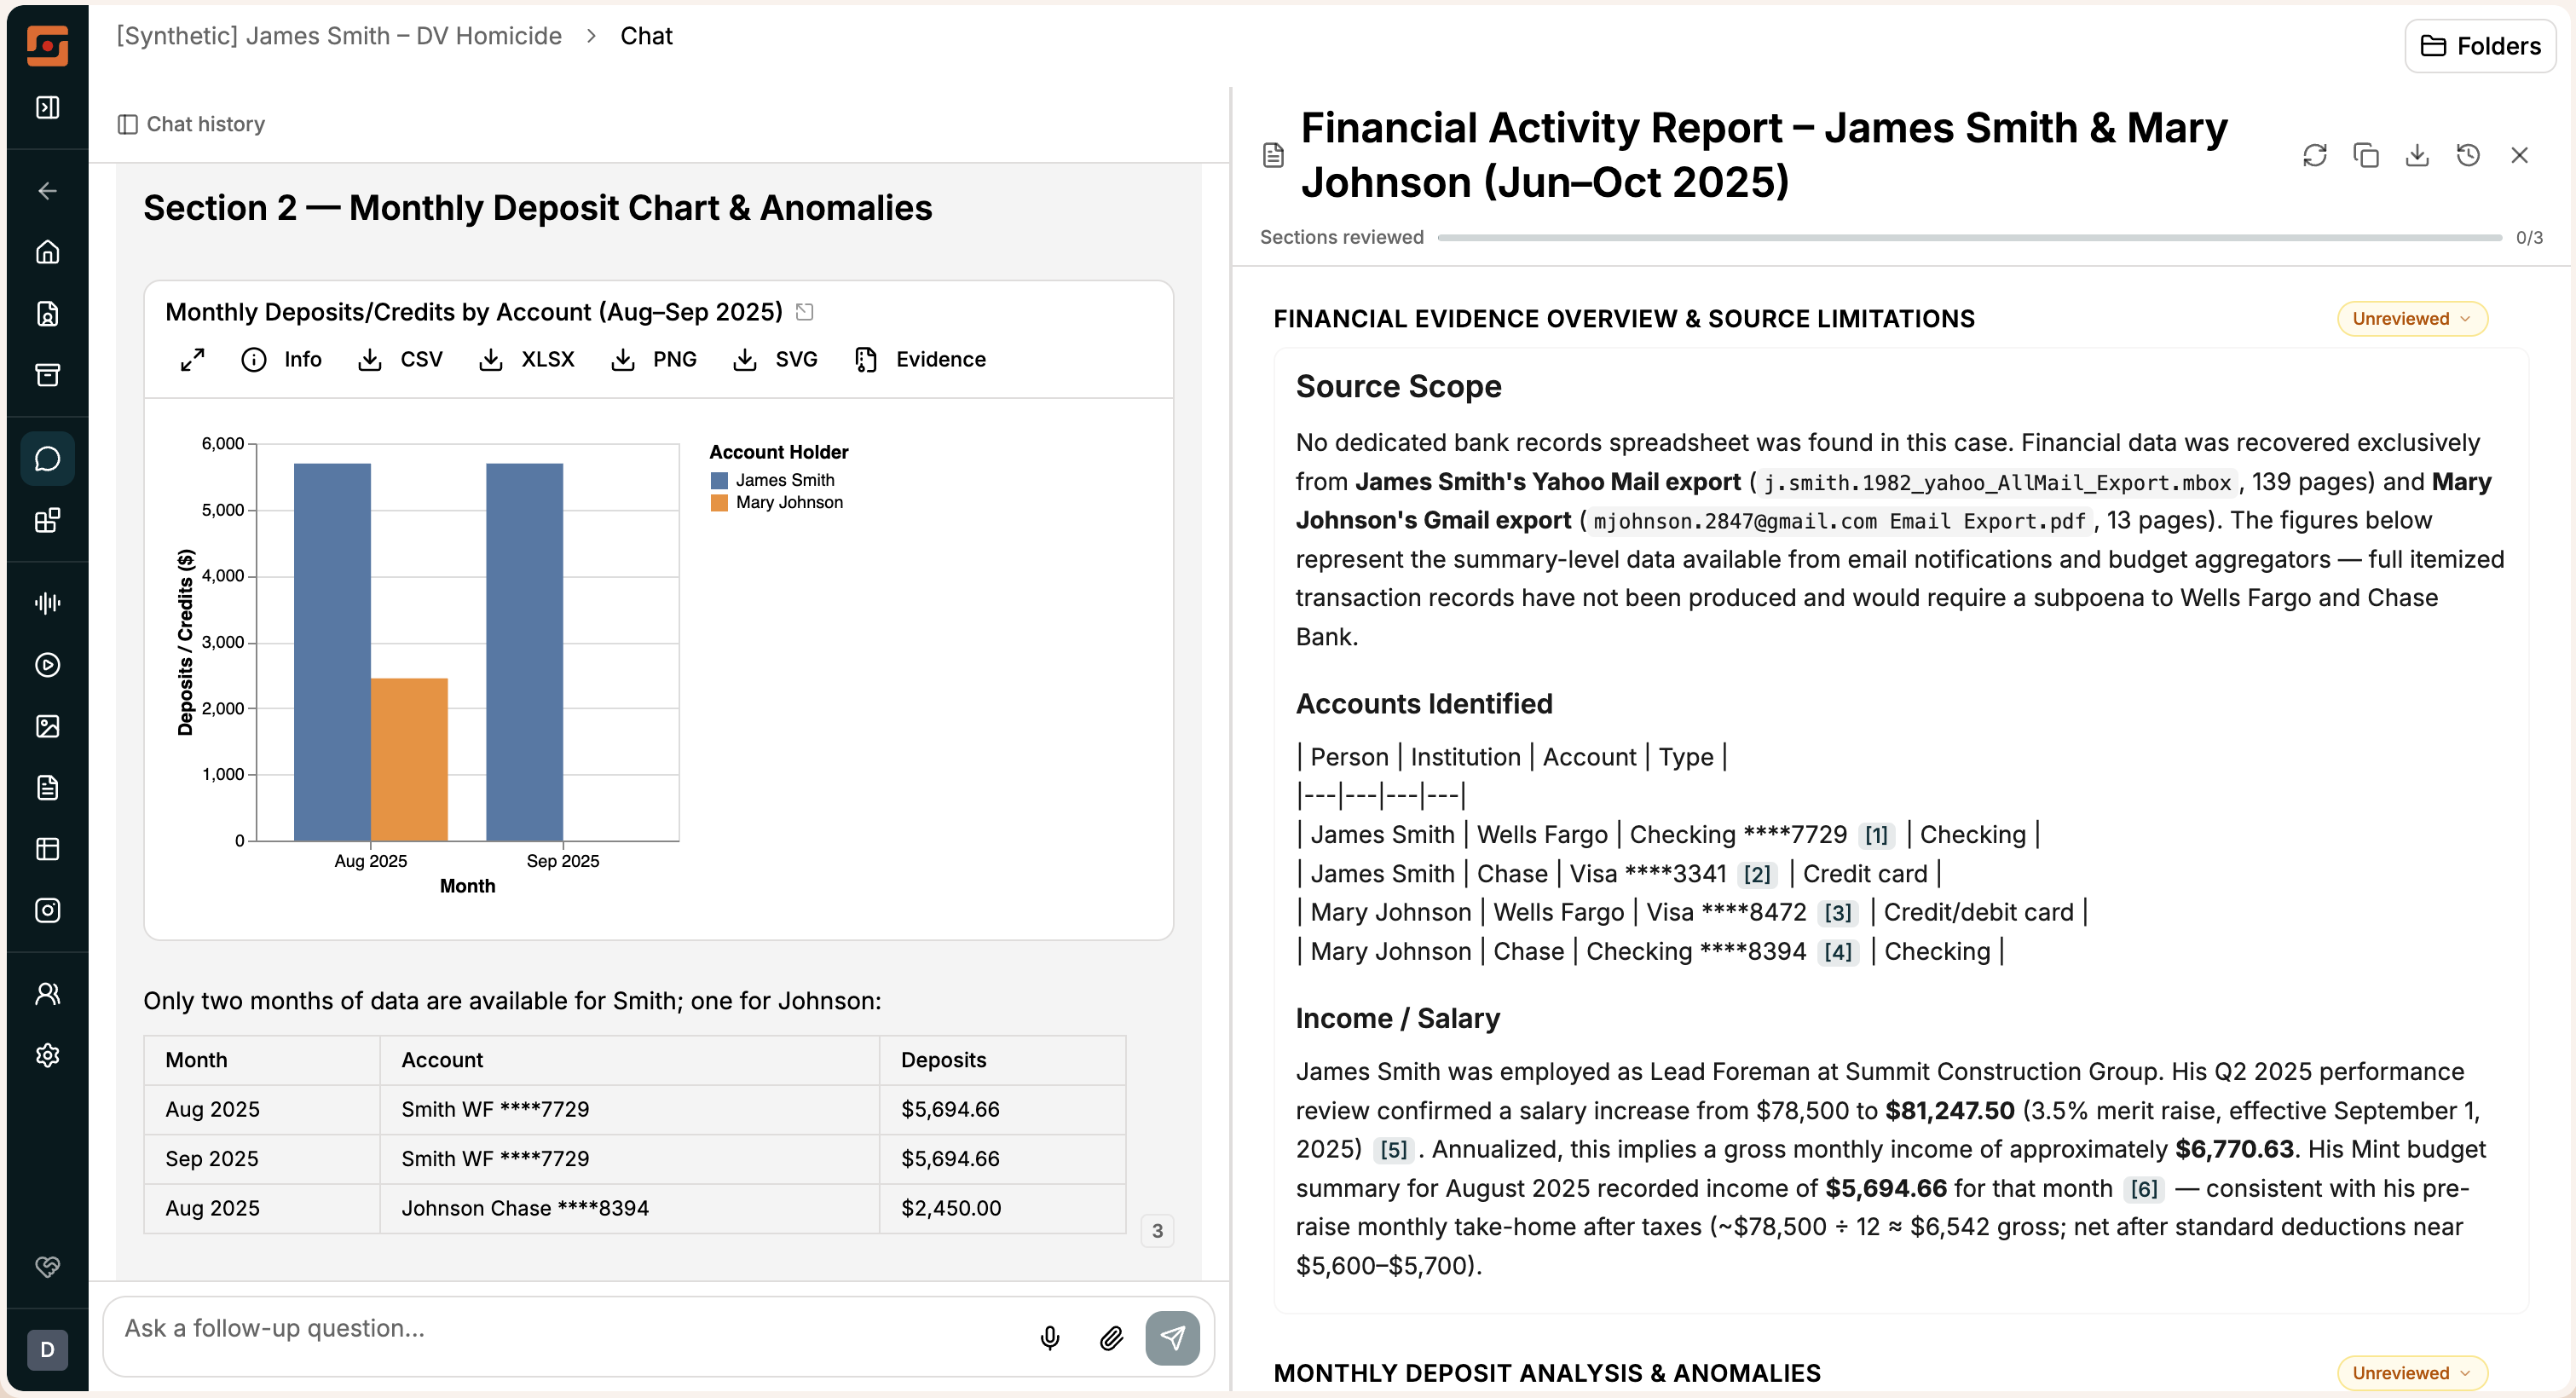Open the archive box icon
The width and height of the screenshot is (2576, 1398).
pyautogui.click(x=47, y=375)
